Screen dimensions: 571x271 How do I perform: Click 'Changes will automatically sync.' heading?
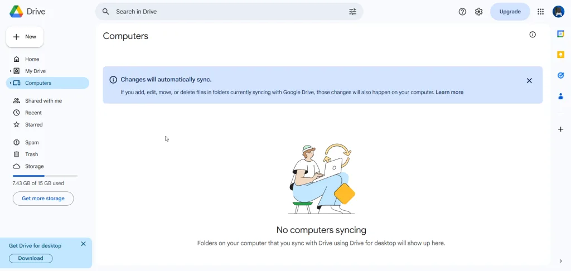pyautogui.click(x=166, y=79)
